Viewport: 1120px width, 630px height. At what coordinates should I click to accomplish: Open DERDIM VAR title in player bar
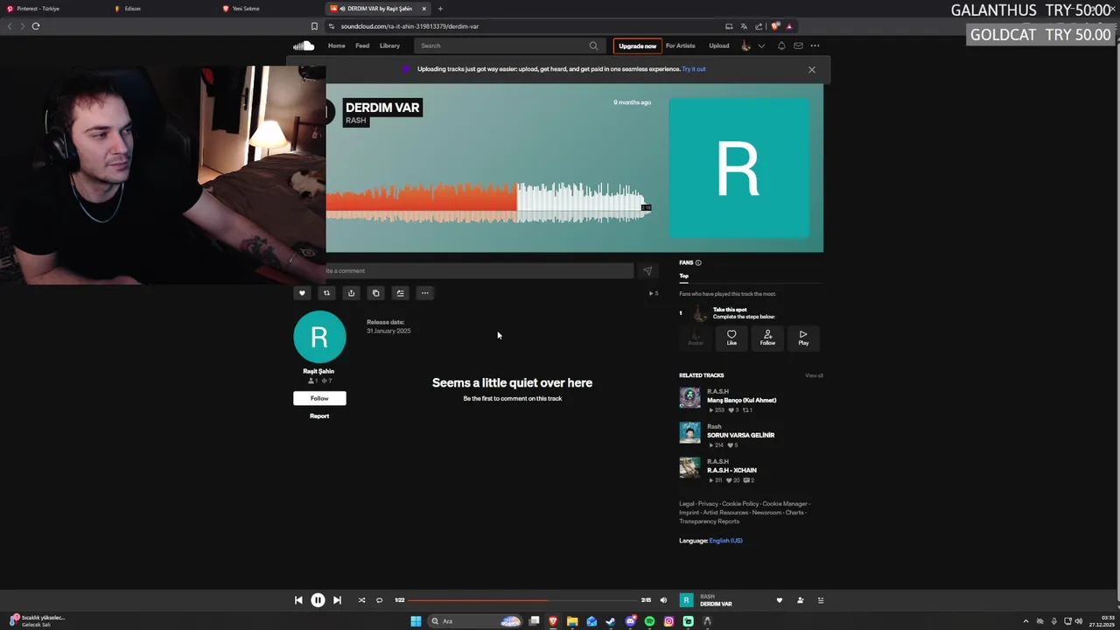click(716, 604)
